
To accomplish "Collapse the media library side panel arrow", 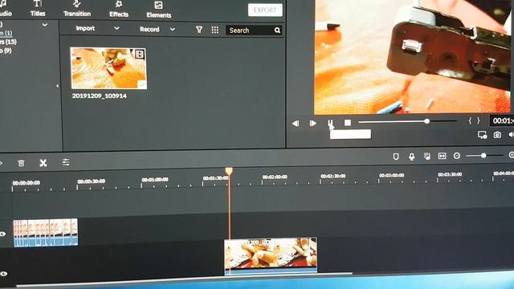I will pyautogui.click(x=57, y=86).
